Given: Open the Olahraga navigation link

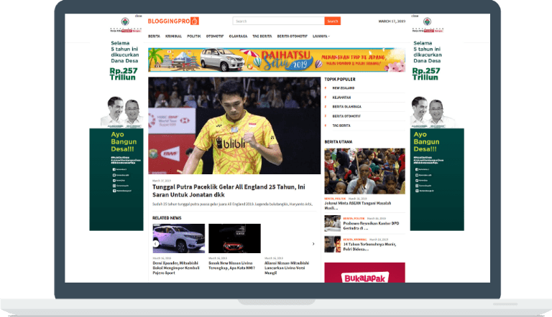Looking at the screenshot, I should click(239, 35).
